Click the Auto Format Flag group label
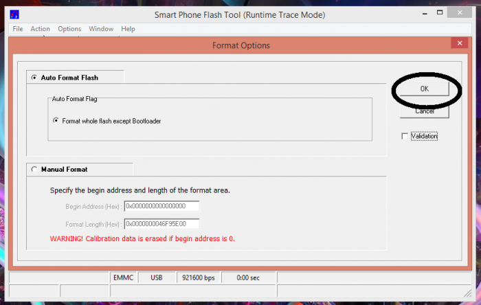This screenshot has height=305, width=481. (74, 99)
